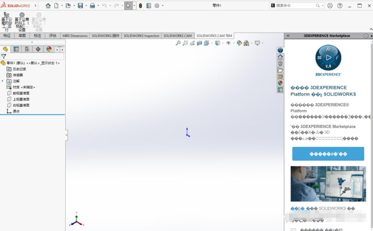Open File Explorer folder icon in task pane
This screenshot has height=231, width=373.
(280, 70)
